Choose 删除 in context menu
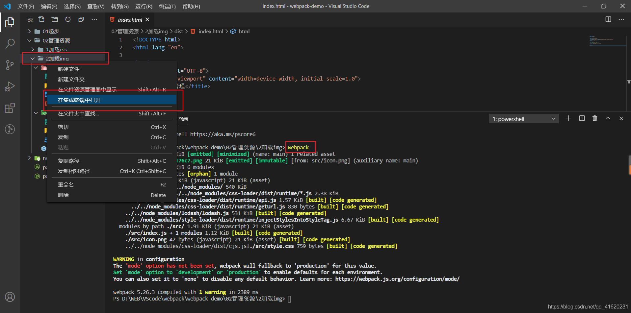 pos(112,195)
